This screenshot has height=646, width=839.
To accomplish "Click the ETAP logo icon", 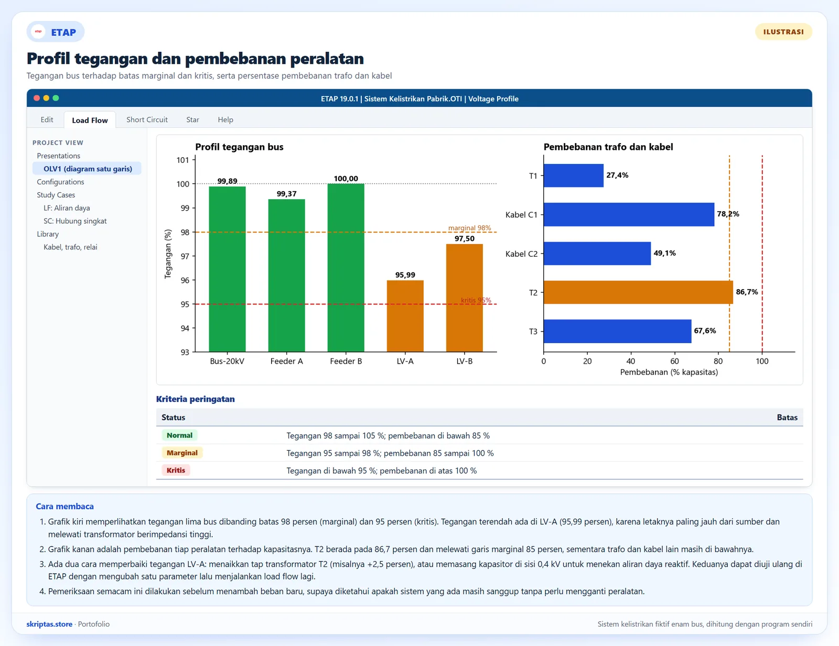I will point(38,32).
